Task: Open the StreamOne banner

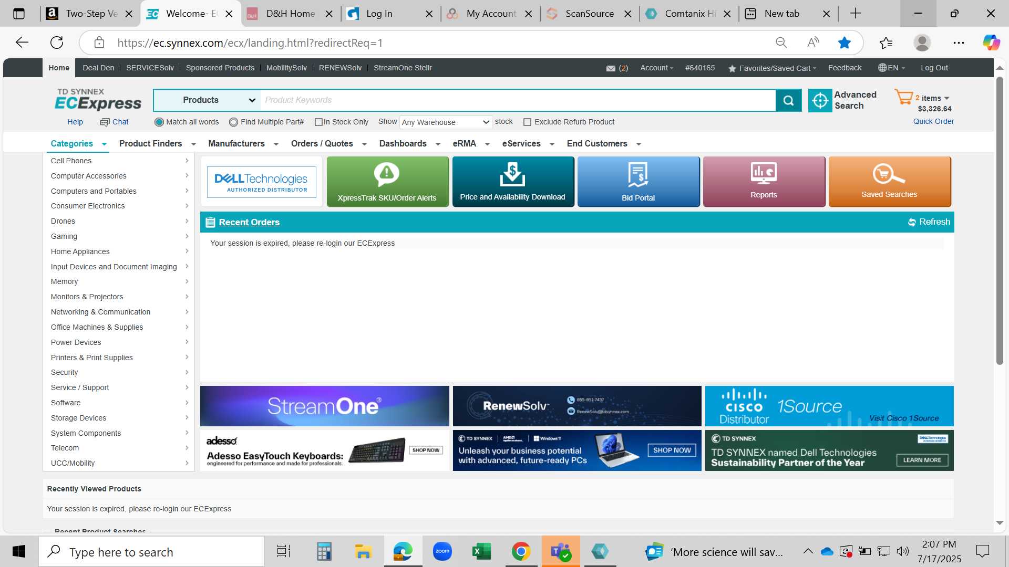Action: tap(324, 406)
